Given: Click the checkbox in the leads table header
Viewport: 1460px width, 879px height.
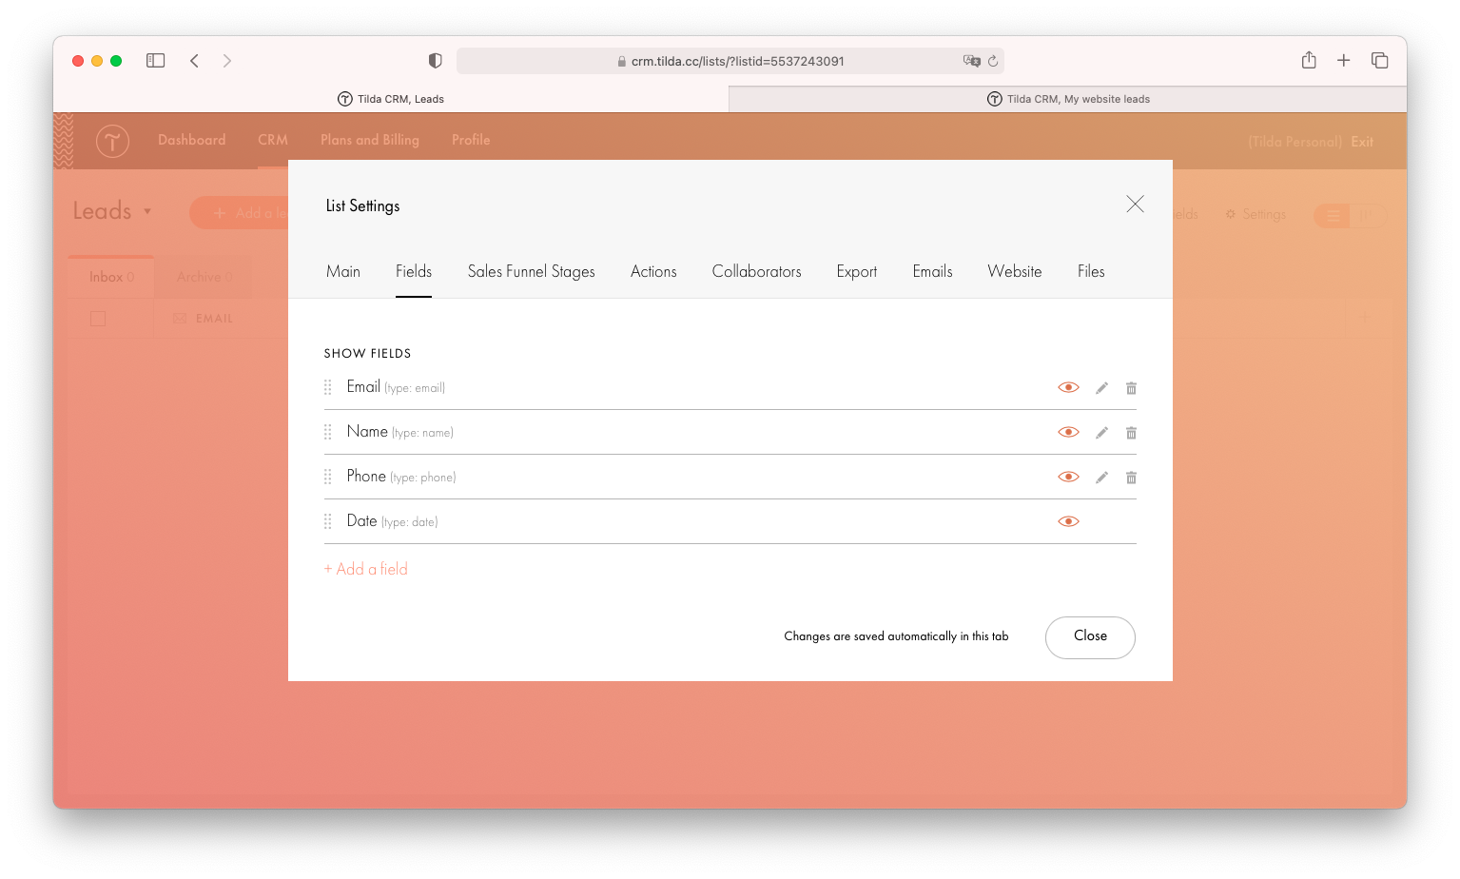Looking at the screenshot, I should 98,318.
